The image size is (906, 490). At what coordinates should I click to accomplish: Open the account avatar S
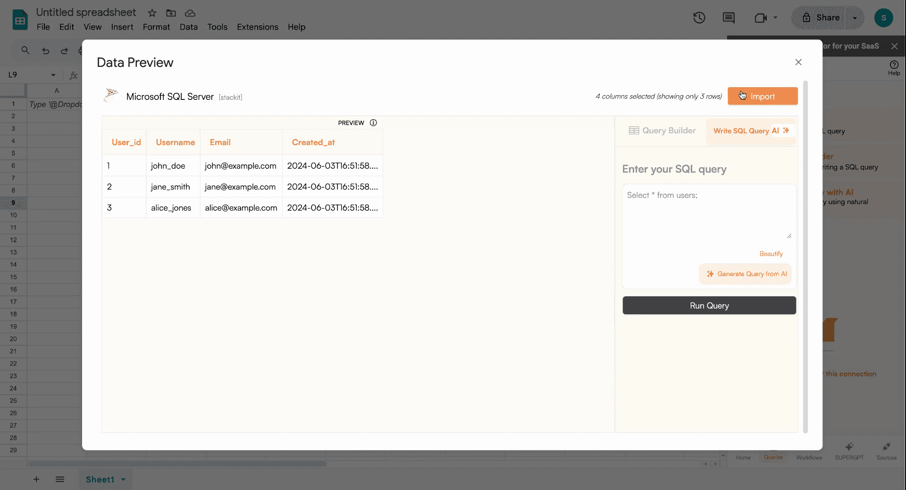click(x=883, y=18)
